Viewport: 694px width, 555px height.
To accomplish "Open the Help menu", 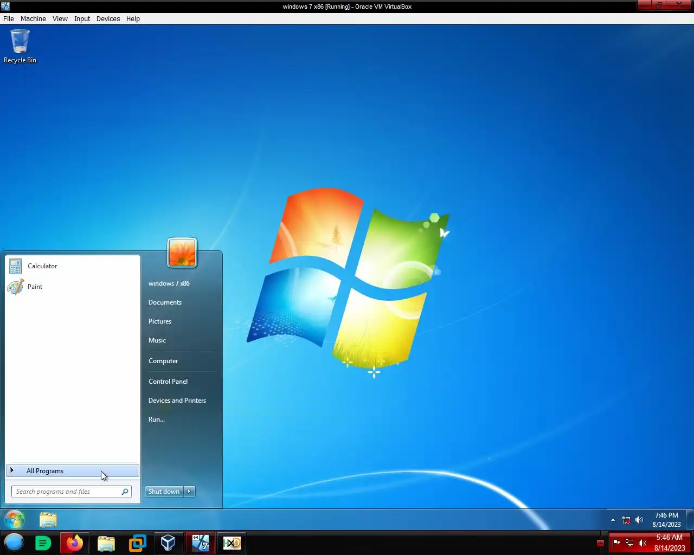I will point(133,18).
